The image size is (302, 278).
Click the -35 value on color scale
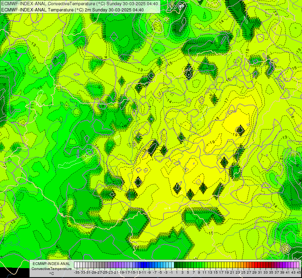77,273
